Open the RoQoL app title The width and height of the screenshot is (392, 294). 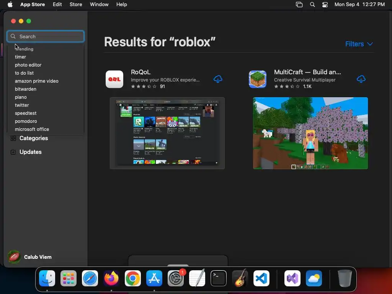click(x=140, y=72)
